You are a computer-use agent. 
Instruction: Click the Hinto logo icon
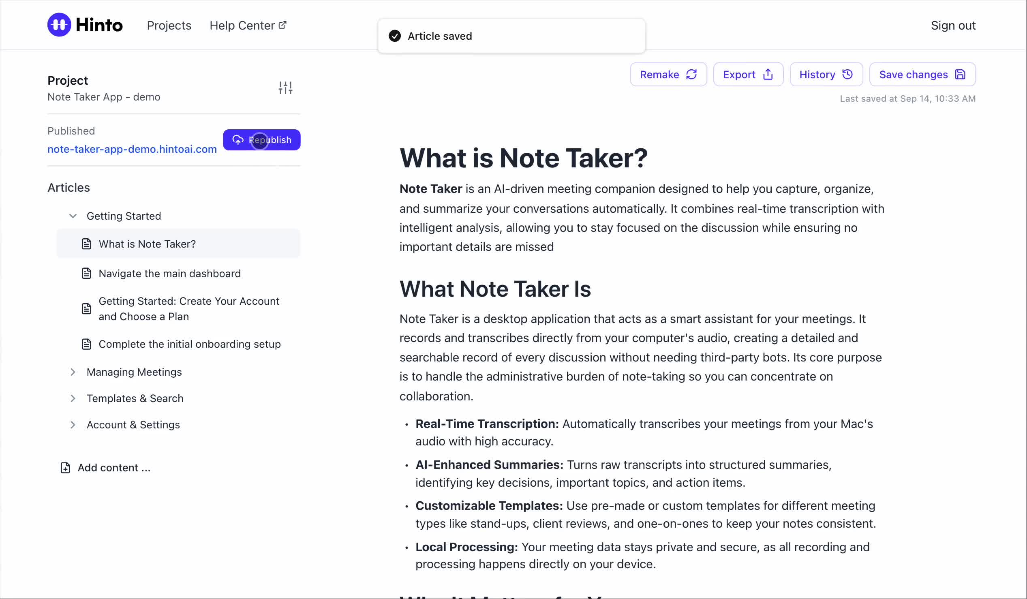coord(59,25)
